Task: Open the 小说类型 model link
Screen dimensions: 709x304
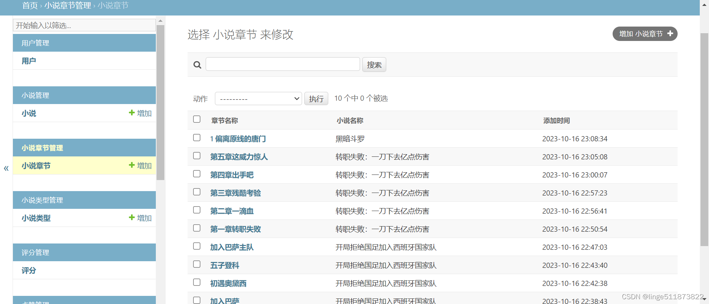Action: (x=36, y=218)
